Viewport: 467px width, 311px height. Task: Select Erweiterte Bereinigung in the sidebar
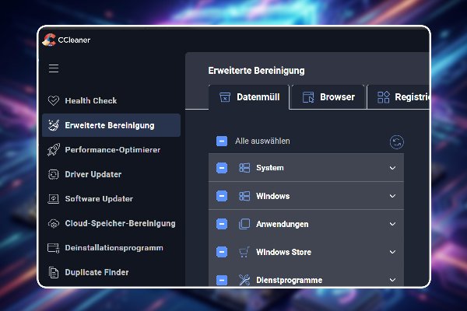click(x=111, y=125)
